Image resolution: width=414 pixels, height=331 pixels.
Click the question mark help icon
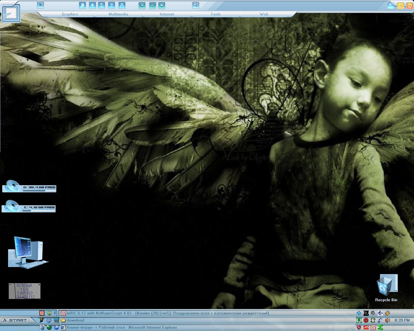[112, 5]
